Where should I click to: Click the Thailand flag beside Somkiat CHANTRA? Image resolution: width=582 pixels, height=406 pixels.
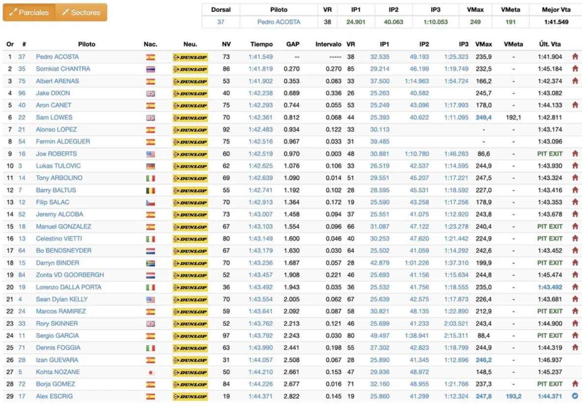pyautogui.click(x=151, y=69)
